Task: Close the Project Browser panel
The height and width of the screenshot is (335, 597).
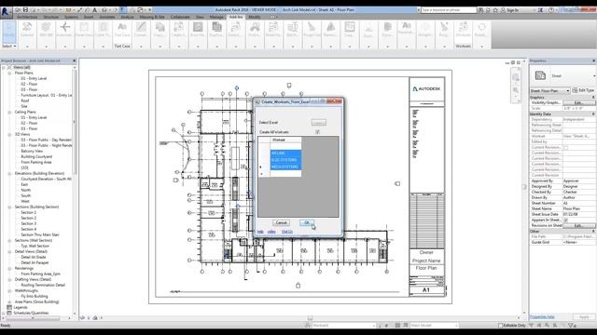Action: (x=75, y=60)
